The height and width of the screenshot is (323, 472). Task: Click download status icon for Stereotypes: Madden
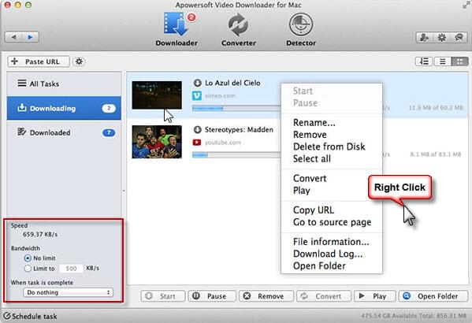coord(198,129)
